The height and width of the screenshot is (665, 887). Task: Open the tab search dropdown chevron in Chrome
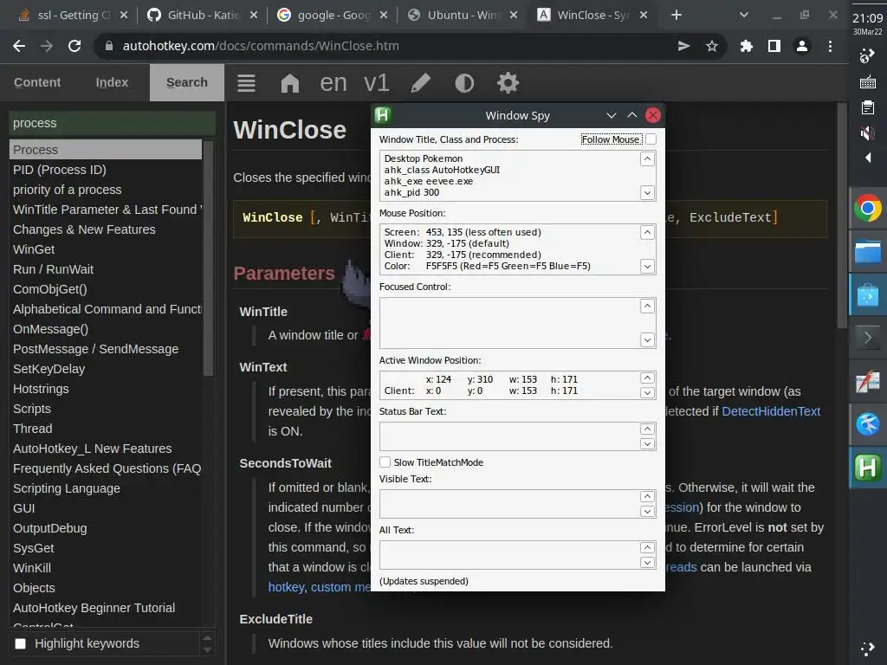(x=744, y=16)
